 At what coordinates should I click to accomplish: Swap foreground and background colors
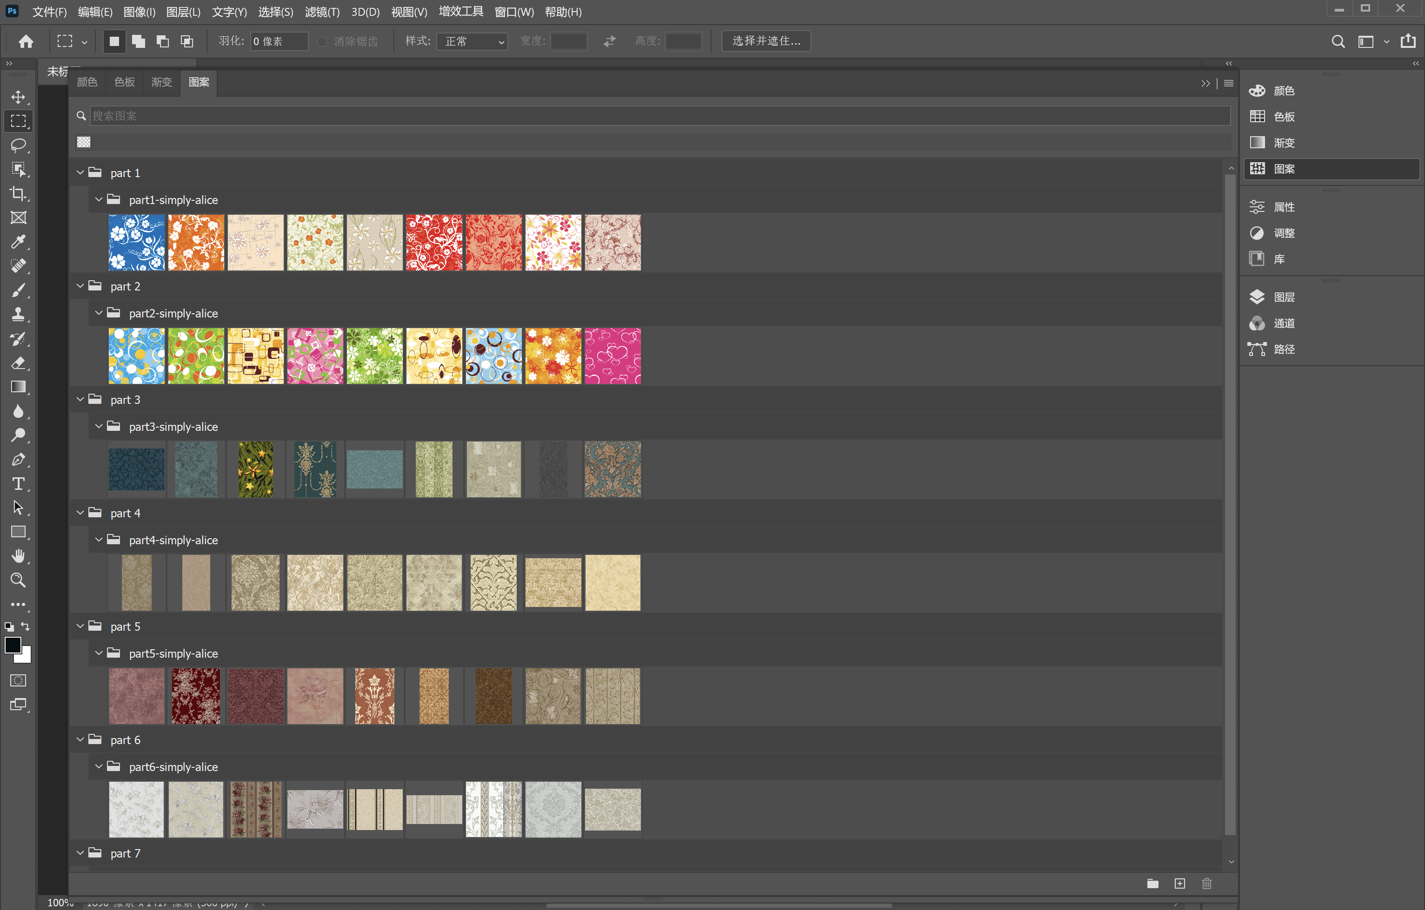(26, 626)
